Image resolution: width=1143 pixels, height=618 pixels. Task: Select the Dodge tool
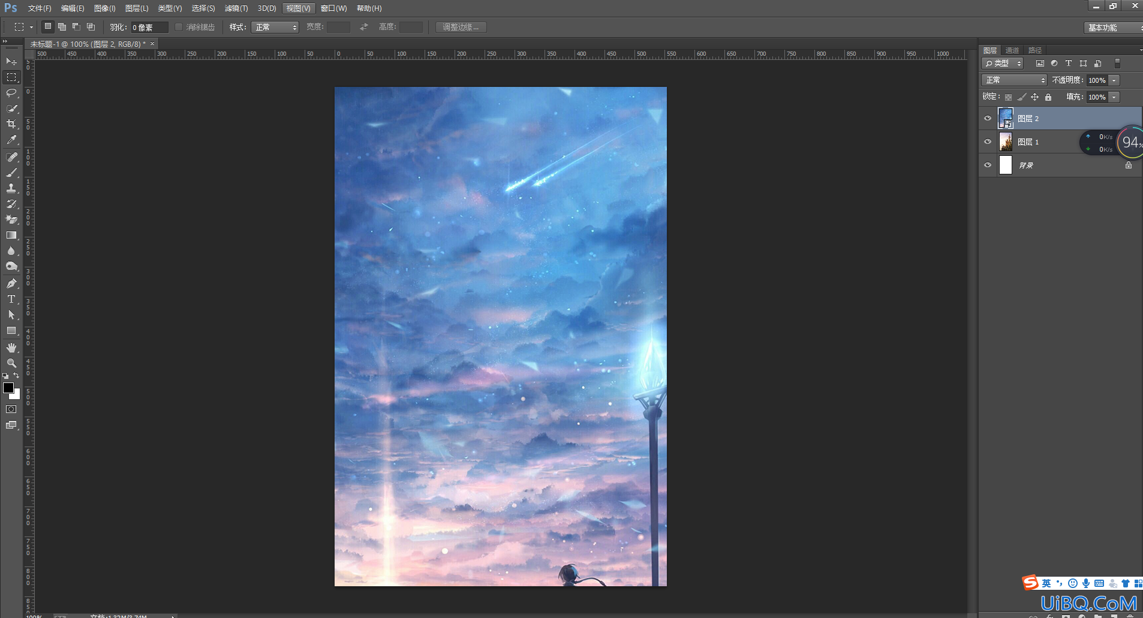(x=11, y=266)
